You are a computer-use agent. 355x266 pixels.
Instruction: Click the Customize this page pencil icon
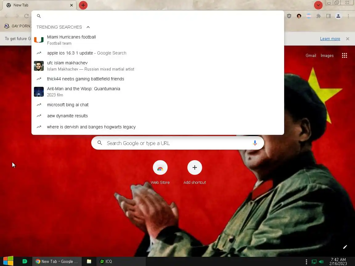pyautogui.click(x=345, y=247)
